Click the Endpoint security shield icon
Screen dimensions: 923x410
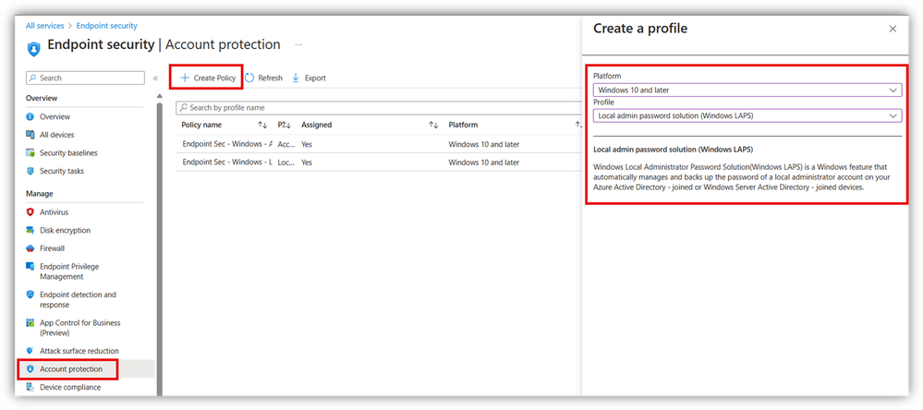coord(33,49)
